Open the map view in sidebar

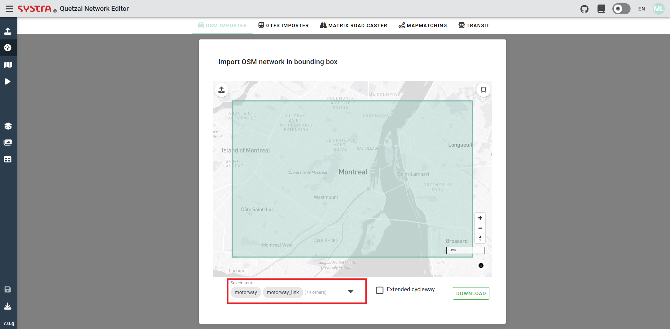point(8,65)
